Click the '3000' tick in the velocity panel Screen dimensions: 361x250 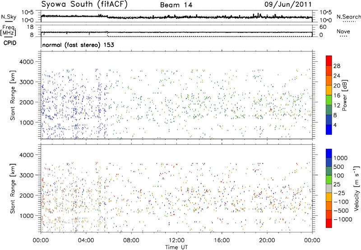coord(27,175)
